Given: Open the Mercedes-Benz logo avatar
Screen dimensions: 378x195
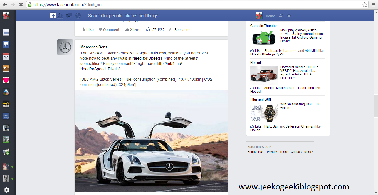Looking at the screenshot, I should [x=65, y=47].
